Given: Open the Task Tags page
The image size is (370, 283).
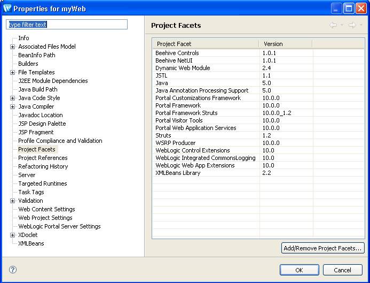Looking at the screenshot, I should point(31,192).
